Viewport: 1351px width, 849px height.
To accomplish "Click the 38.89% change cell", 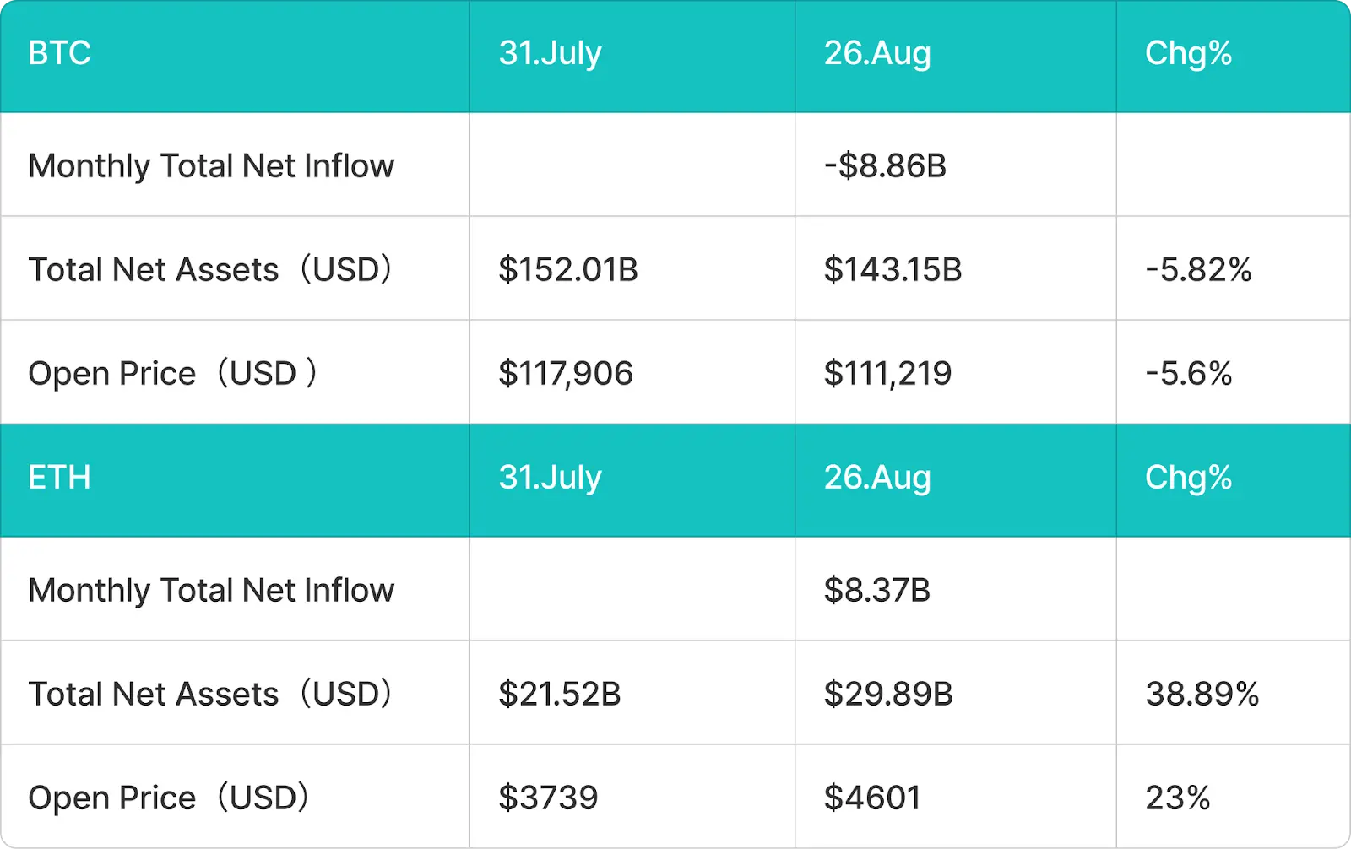I will coord(1234,693).
